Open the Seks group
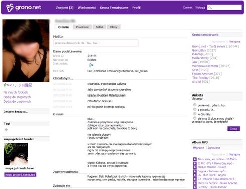246x189 pixels. click(195, 70)
